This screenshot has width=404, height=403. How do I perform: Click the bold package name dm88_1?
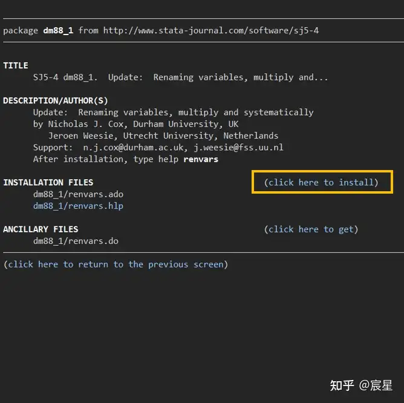coord(58,30)
